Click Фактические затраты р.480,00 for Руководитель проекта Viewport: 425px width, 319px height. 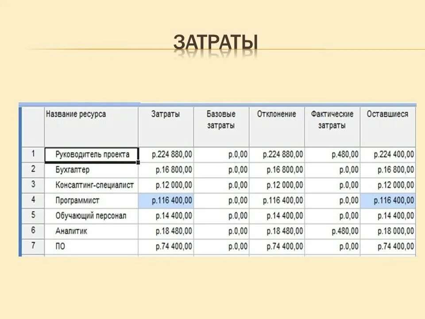click(332, 155)
